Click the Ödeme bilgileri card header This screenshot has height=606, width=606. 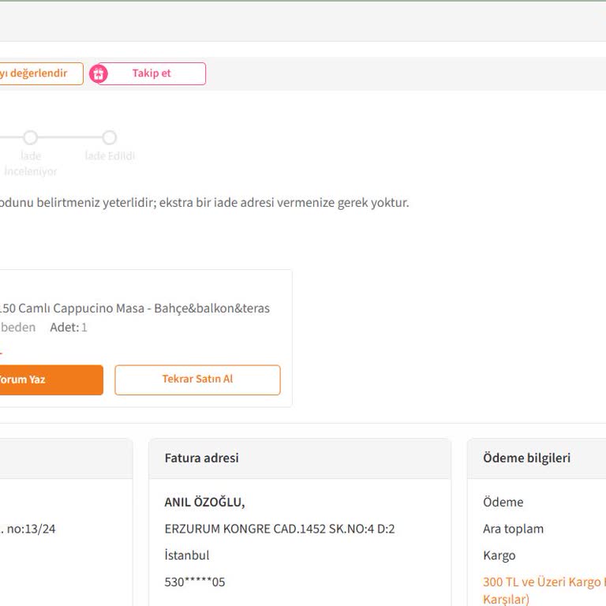point(526,458)
